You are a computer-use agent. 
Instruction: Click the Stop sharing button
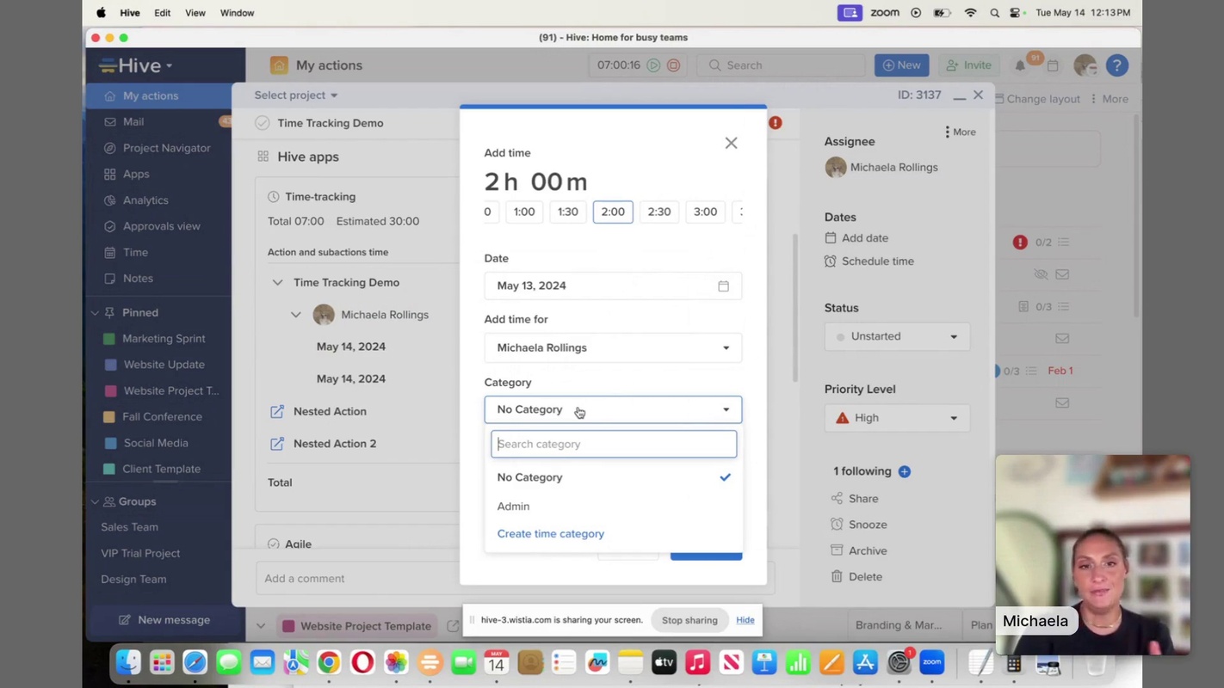click(x=689, y=619)
